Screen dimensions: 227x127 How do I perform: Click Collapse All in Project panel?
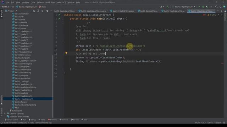42,11
